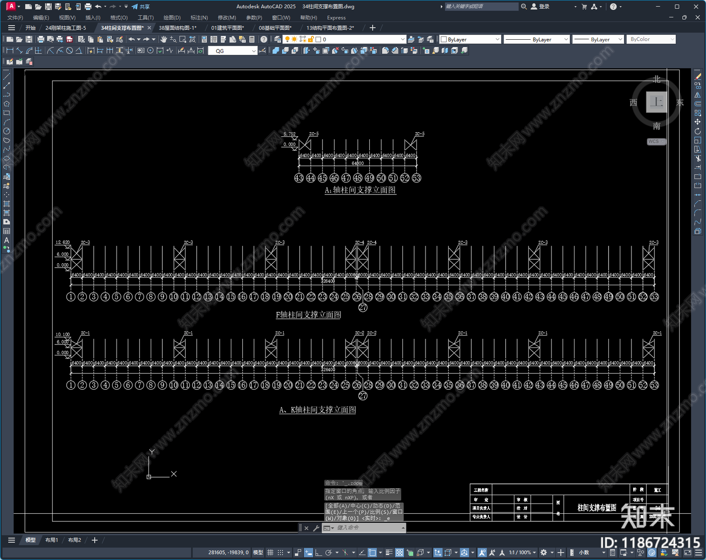Click the WCS label under ViewCube
Image resolution: width=706 pixels, height=560 pixels.
[x=656, y=142]
